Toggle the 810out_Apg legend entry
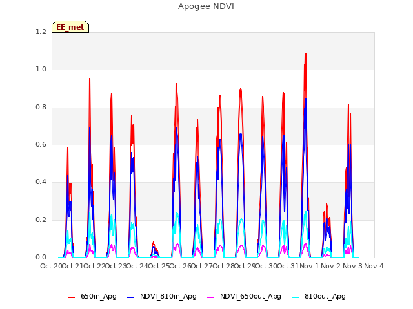The image size is (413, 309). (319, 296)
